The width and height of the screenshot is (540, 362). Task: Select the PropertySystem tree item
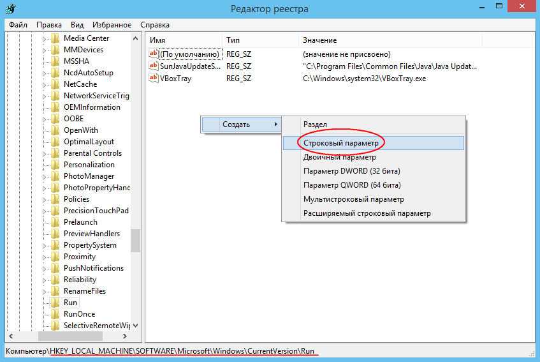pyautogui.click(x=90, y=245)
